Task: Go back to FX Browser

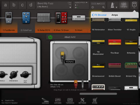Action: click(99, 15)
